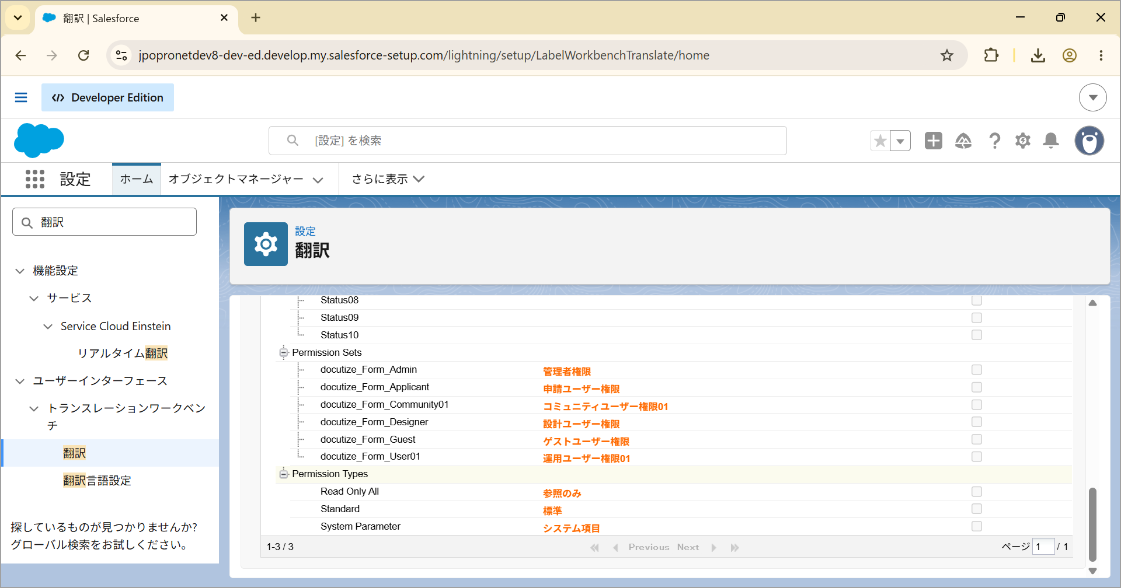Bookmark this page with the star
Image resolution: width=1121 pixels, height=588 pixels.
pos(946,55)
